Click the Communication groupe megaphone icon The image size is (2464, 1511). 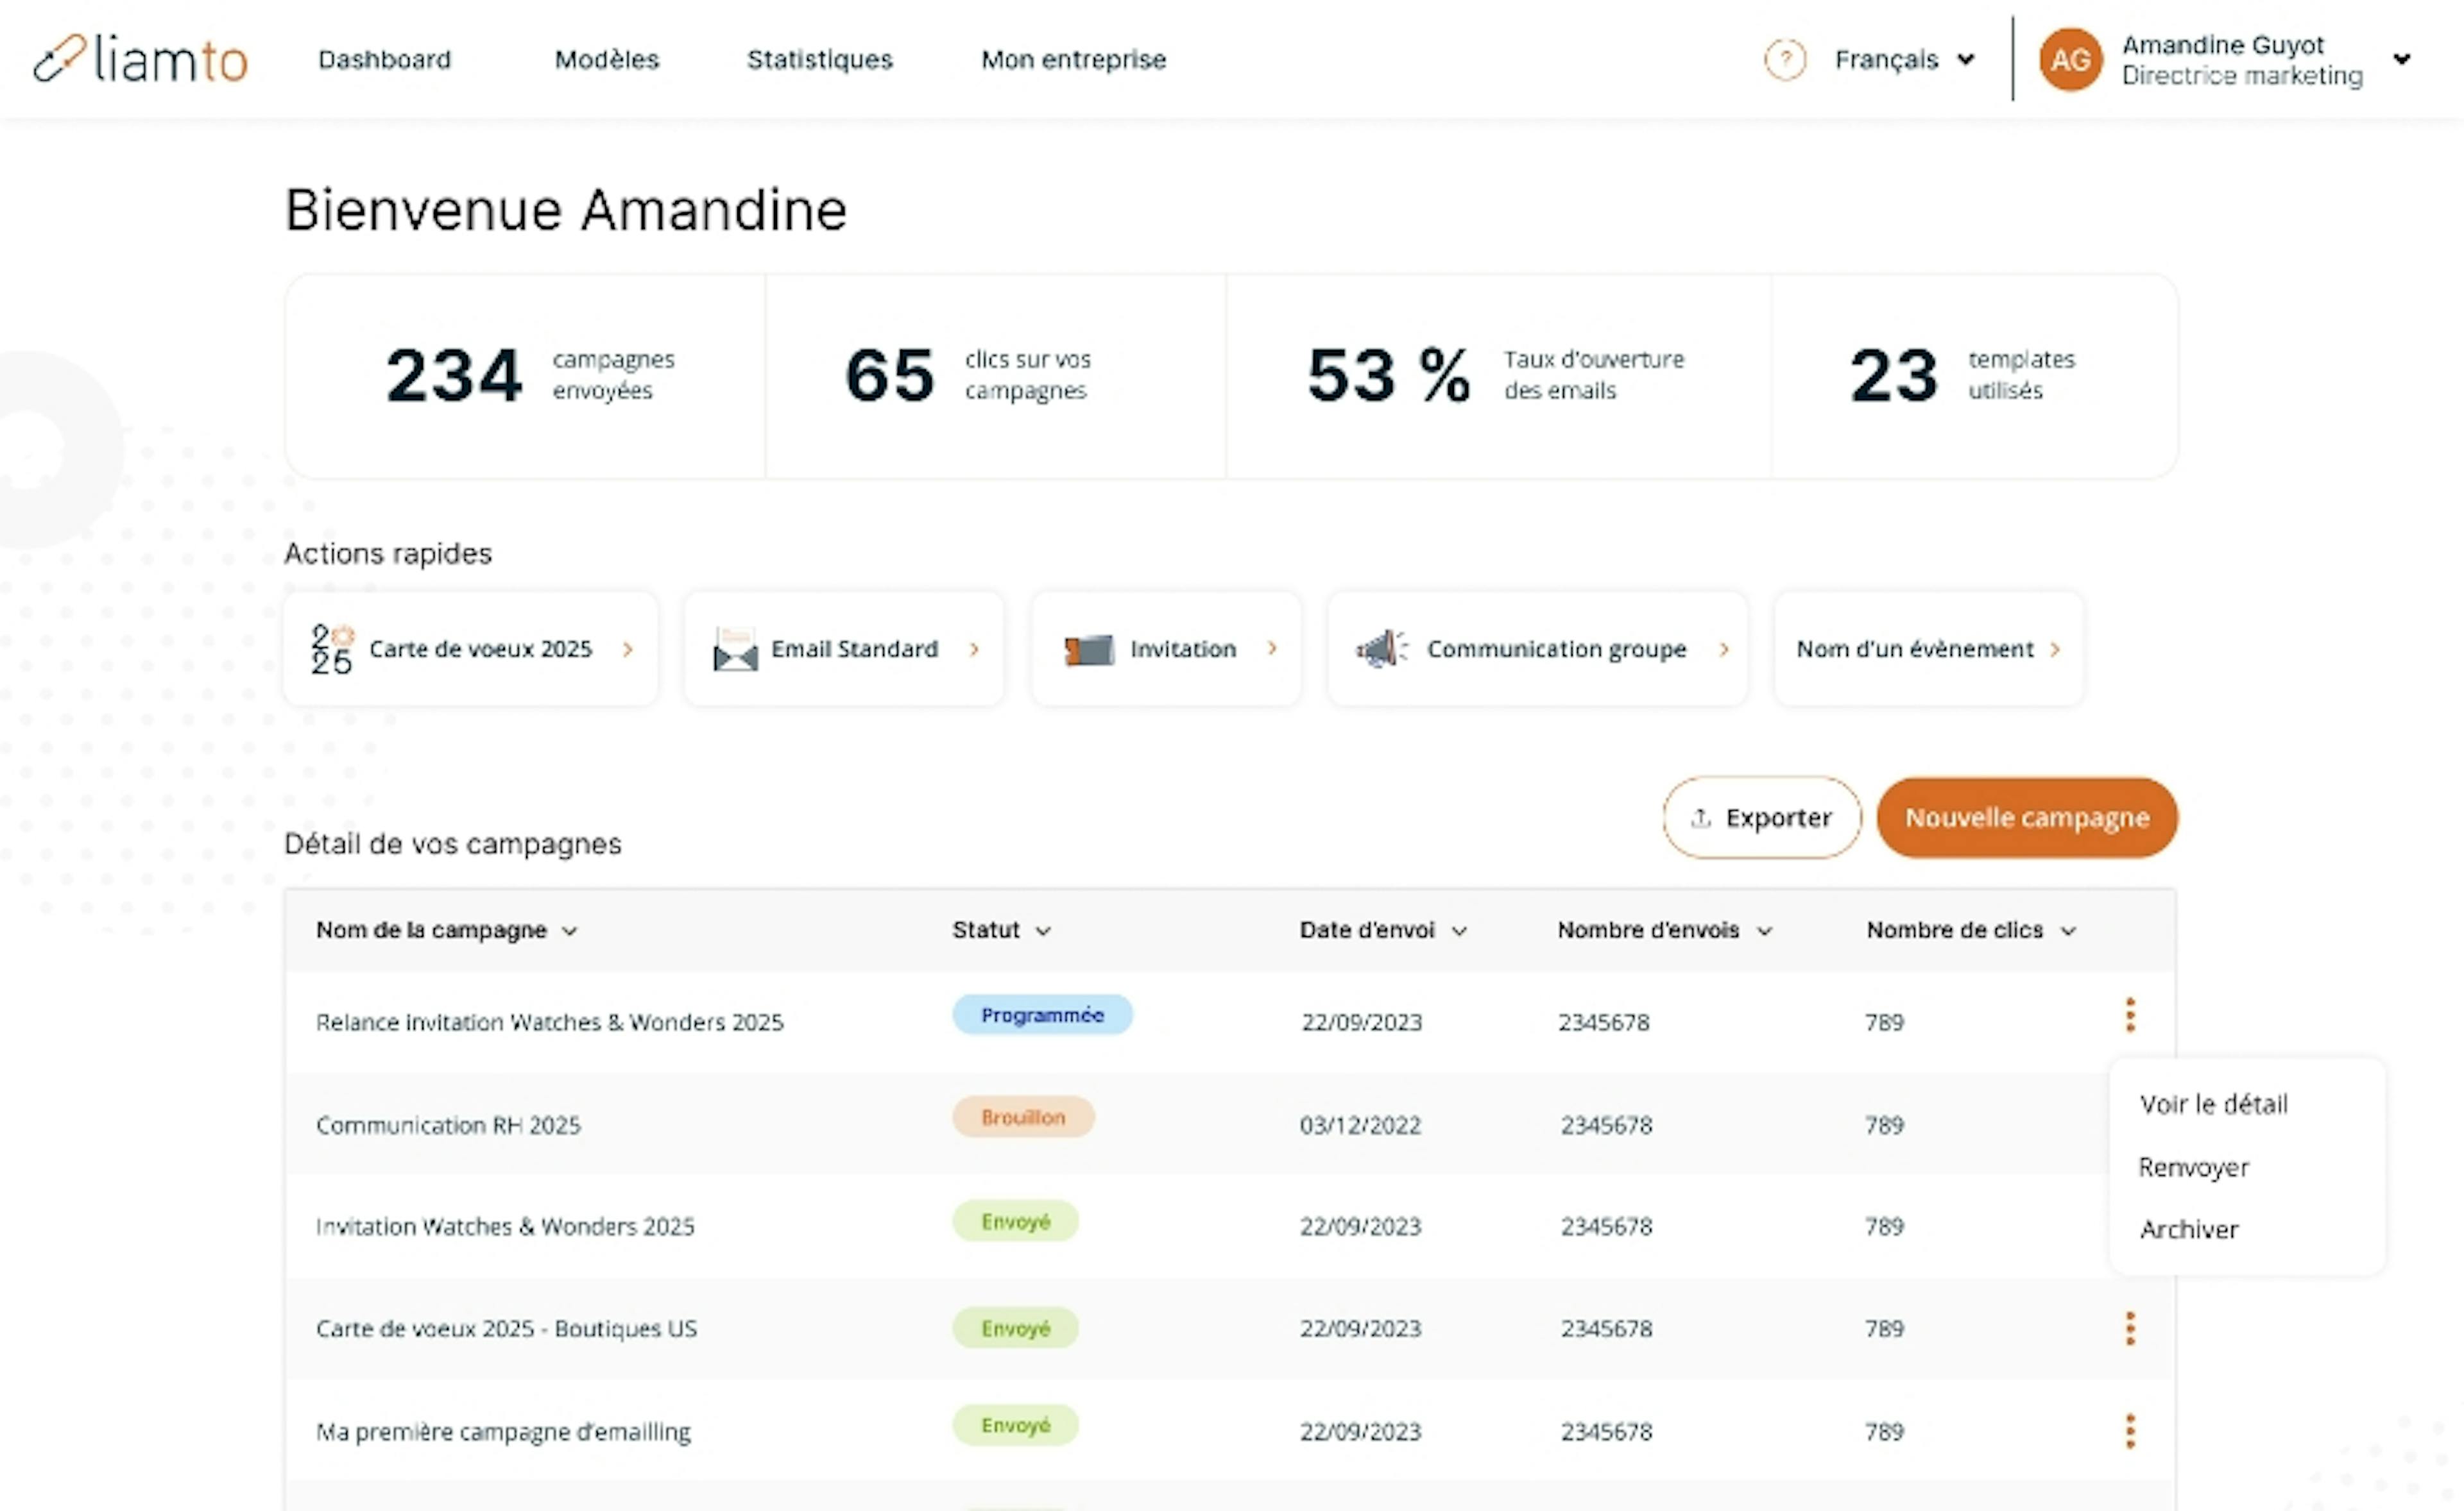coord(1382,650)
